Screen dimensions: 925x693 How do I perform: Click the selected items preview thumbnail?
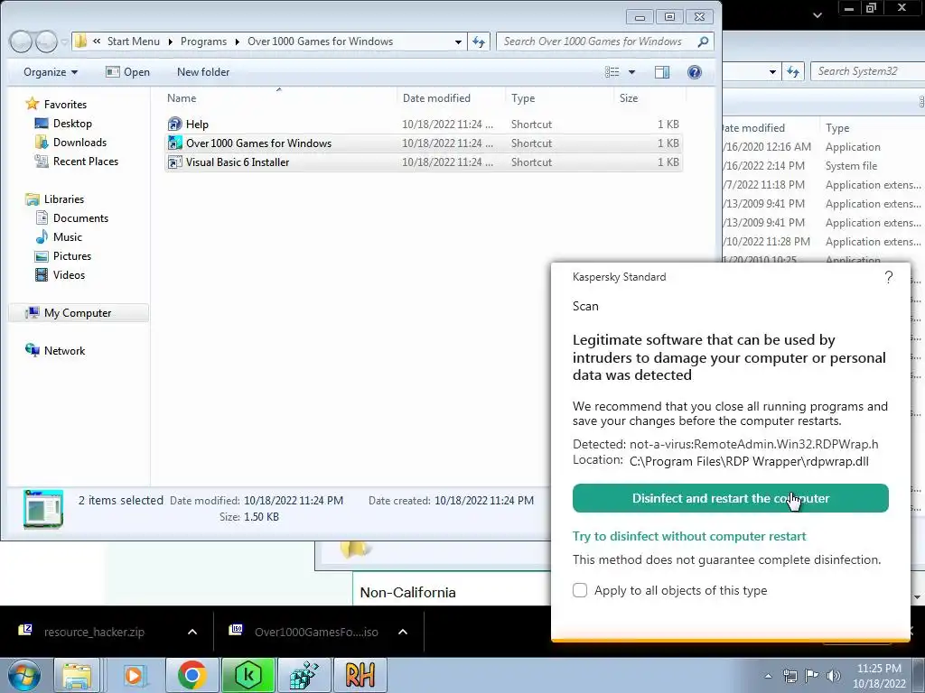click(43, 509)
